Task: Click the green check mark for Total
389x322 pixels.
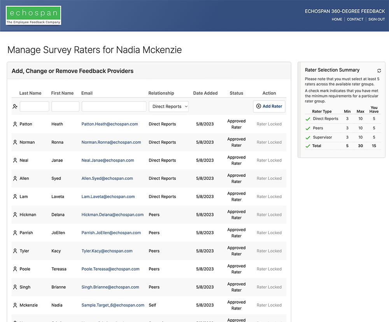Action: tap(308, 146)
